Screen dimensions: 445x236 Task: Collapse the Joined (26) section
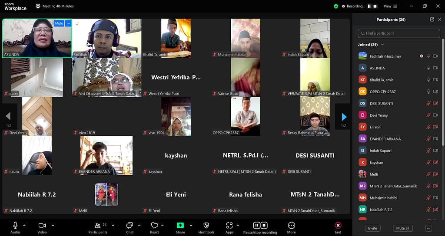[x=382, y=44]
